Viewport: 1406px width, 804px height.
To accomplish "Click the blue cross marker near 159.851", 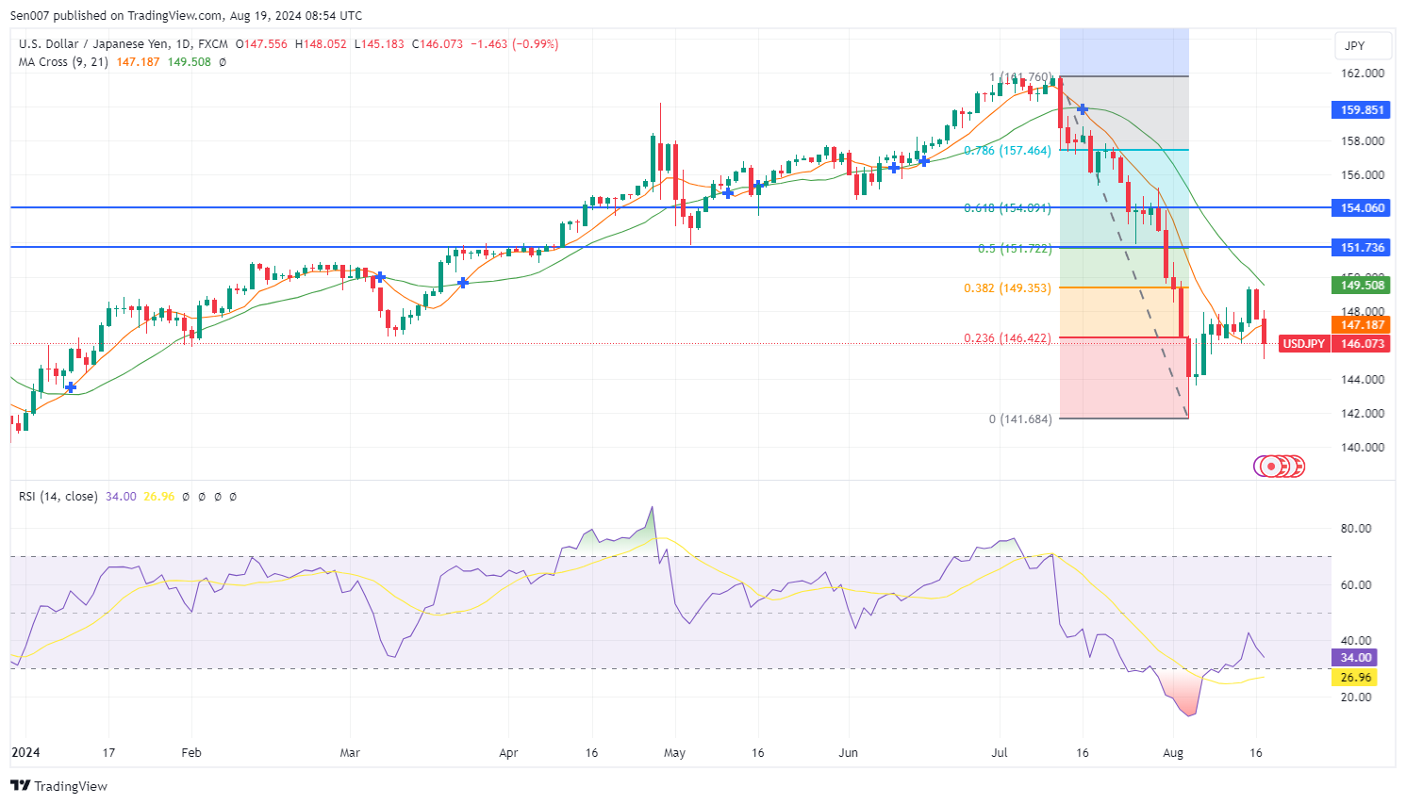I will pos(1083,109).
